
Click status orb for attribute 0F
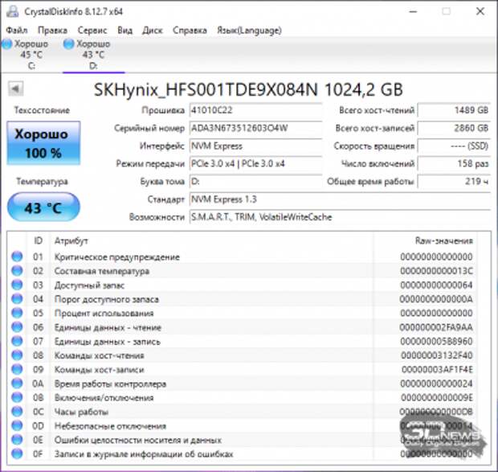(17, 454)
